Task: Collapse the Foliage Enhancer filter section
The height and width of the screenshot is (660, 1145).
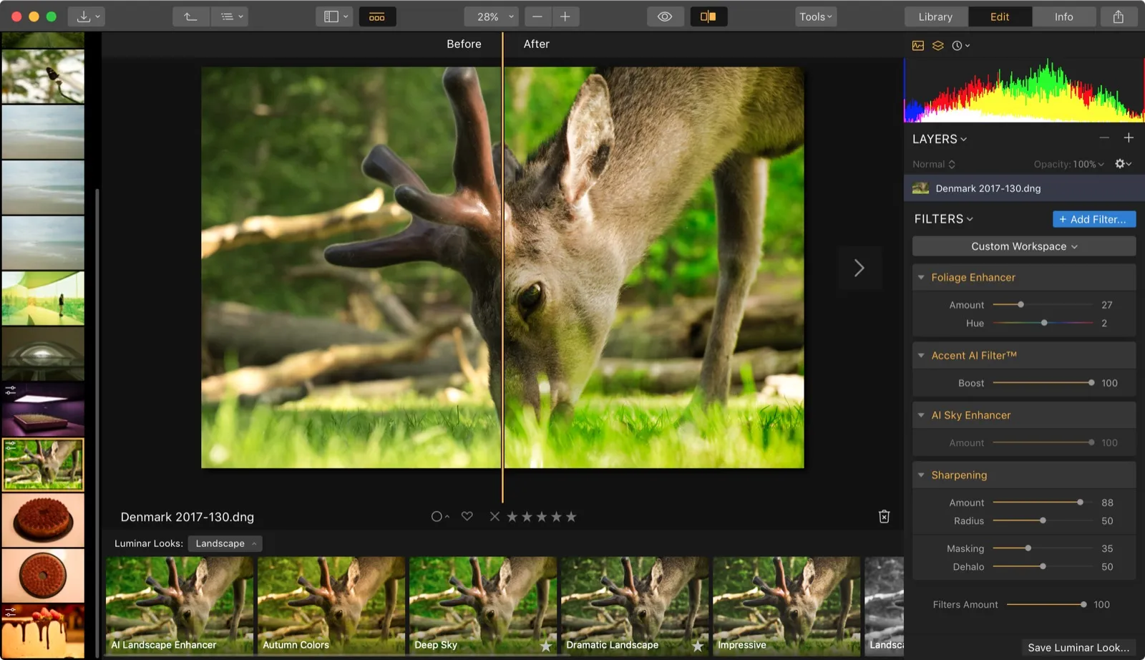Action: 921,278
